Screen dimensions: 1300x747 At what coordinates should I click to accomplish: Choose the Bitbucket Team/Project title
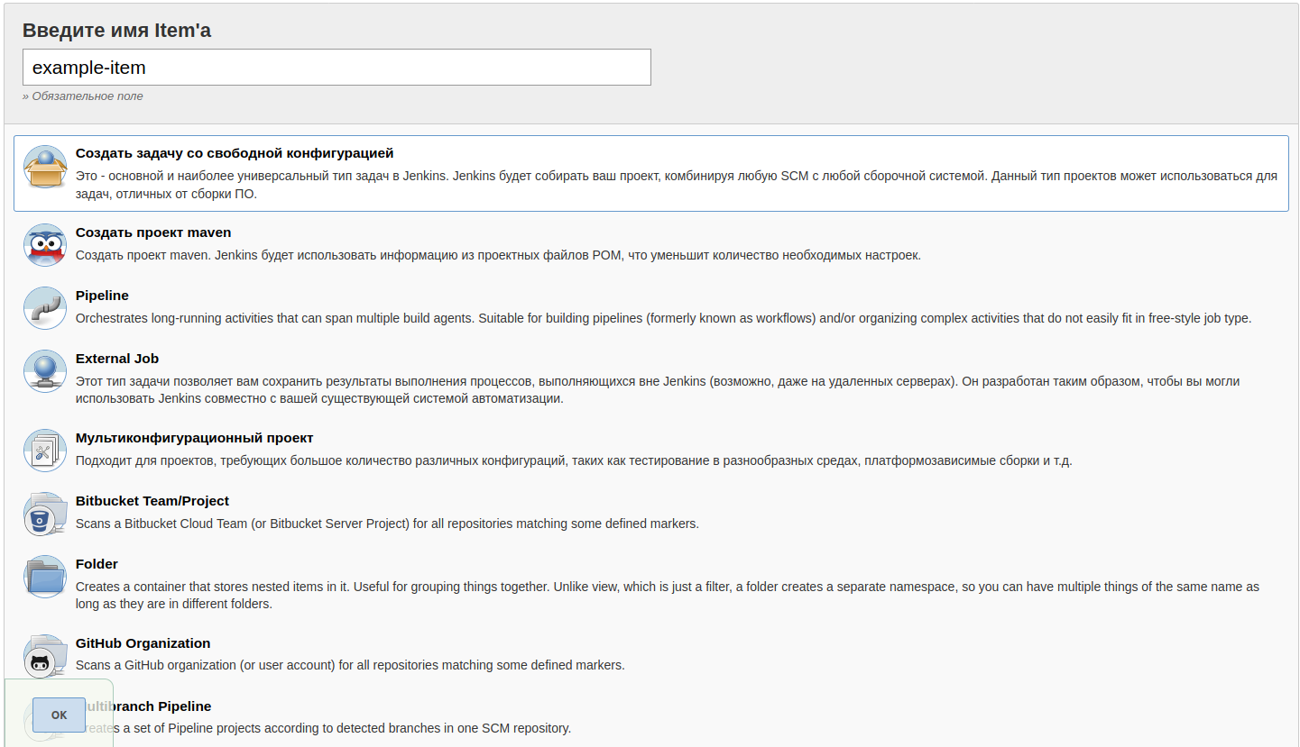152,501
